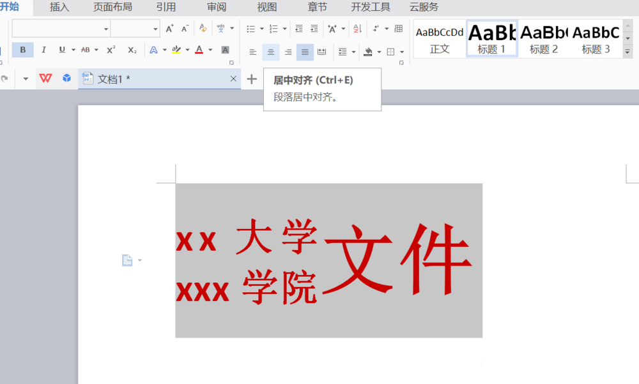Viewport: 639px width, 384px height.
Task: Click the superscript X² icon
Action: tap(110, 49)
